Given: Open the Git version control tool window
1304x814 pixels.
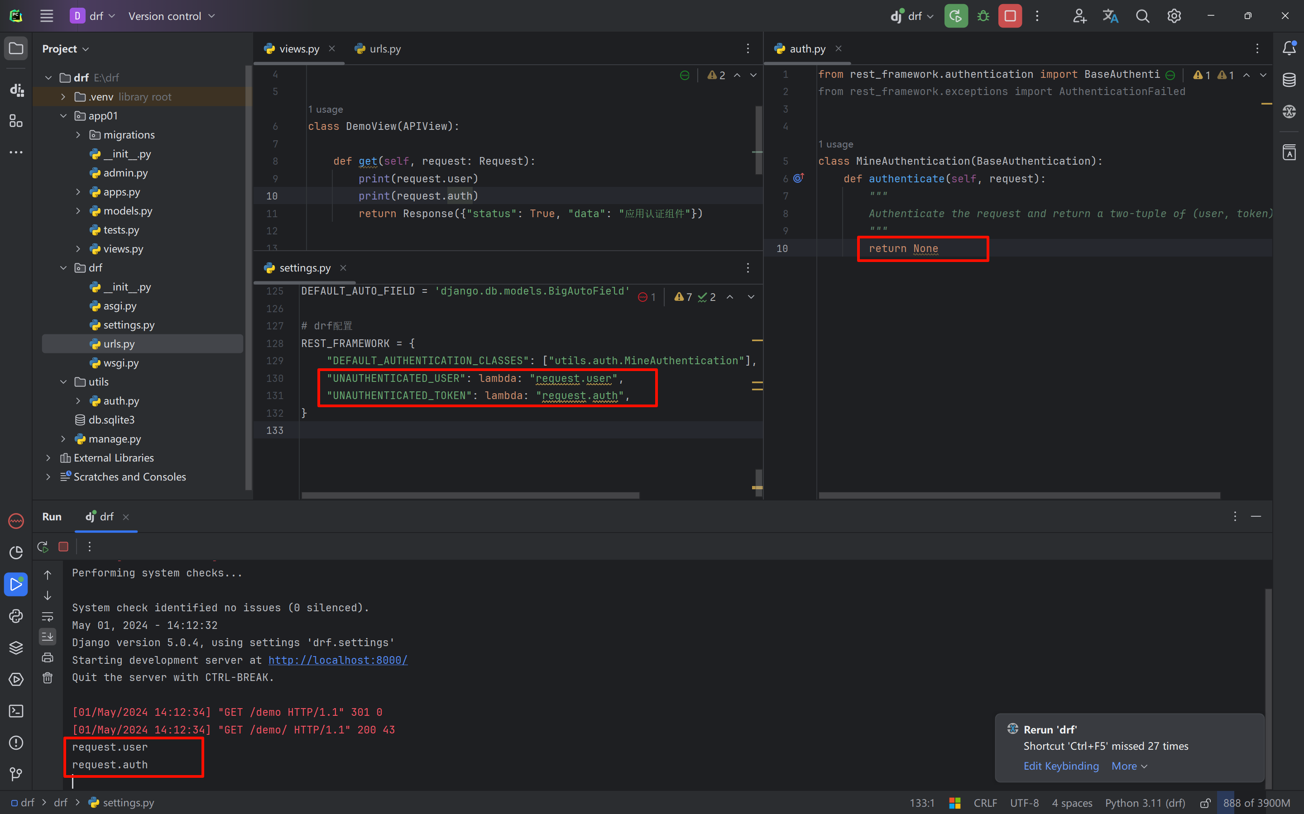Looking at the screenshot, I should pyautogui.click(x=16, y=774).
